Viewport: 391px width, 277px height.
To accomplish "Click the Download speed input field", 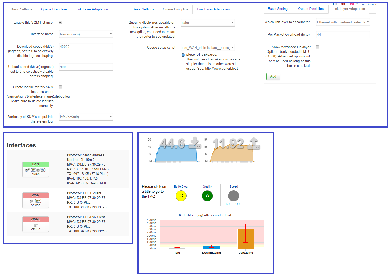I will pyautogui.click(x=86, y=47).
